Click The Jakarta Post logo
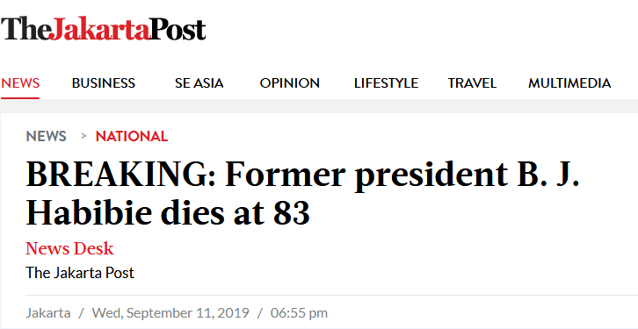The image size is (638, 329). click(x=104, y=28)
